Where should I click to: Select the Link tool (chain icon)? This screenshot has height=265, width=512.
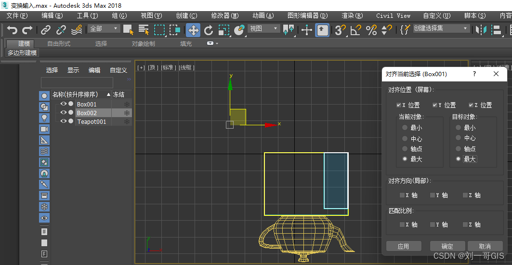(x=46, y=30)
